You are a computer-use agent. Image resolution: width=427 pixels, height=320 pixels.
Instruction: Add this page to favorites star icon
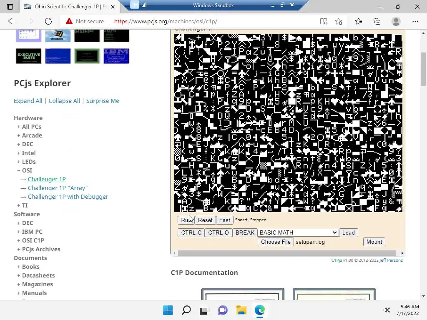click(x=339, y=21)
